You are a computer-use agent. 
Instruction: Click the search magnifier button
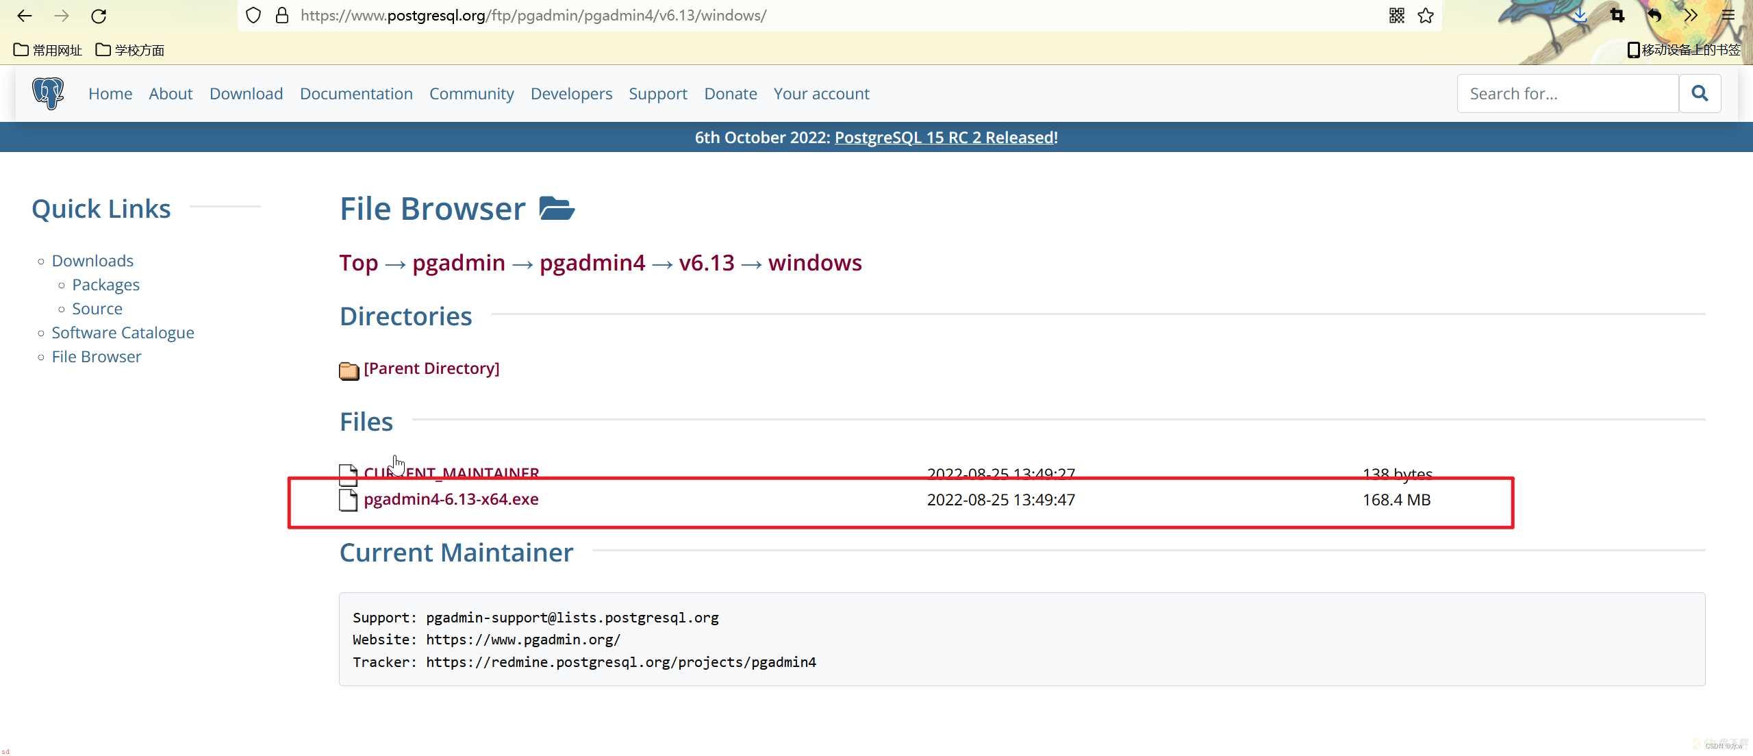click(x=1700, y=94)
